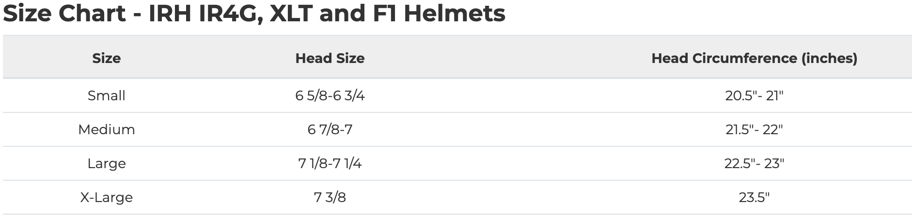Select the Head Size column header
Viewport: 912px width, 219px height.
coord(330,59)
